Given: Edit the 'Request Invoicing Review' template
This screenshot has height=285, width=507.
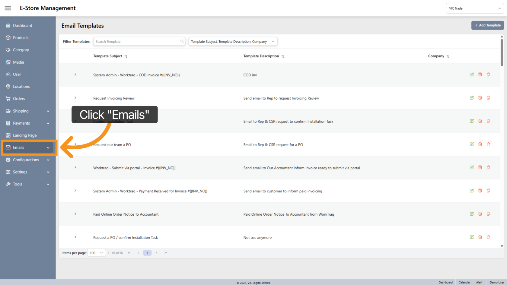Looking at the screenshot, I should click(472, 97).
